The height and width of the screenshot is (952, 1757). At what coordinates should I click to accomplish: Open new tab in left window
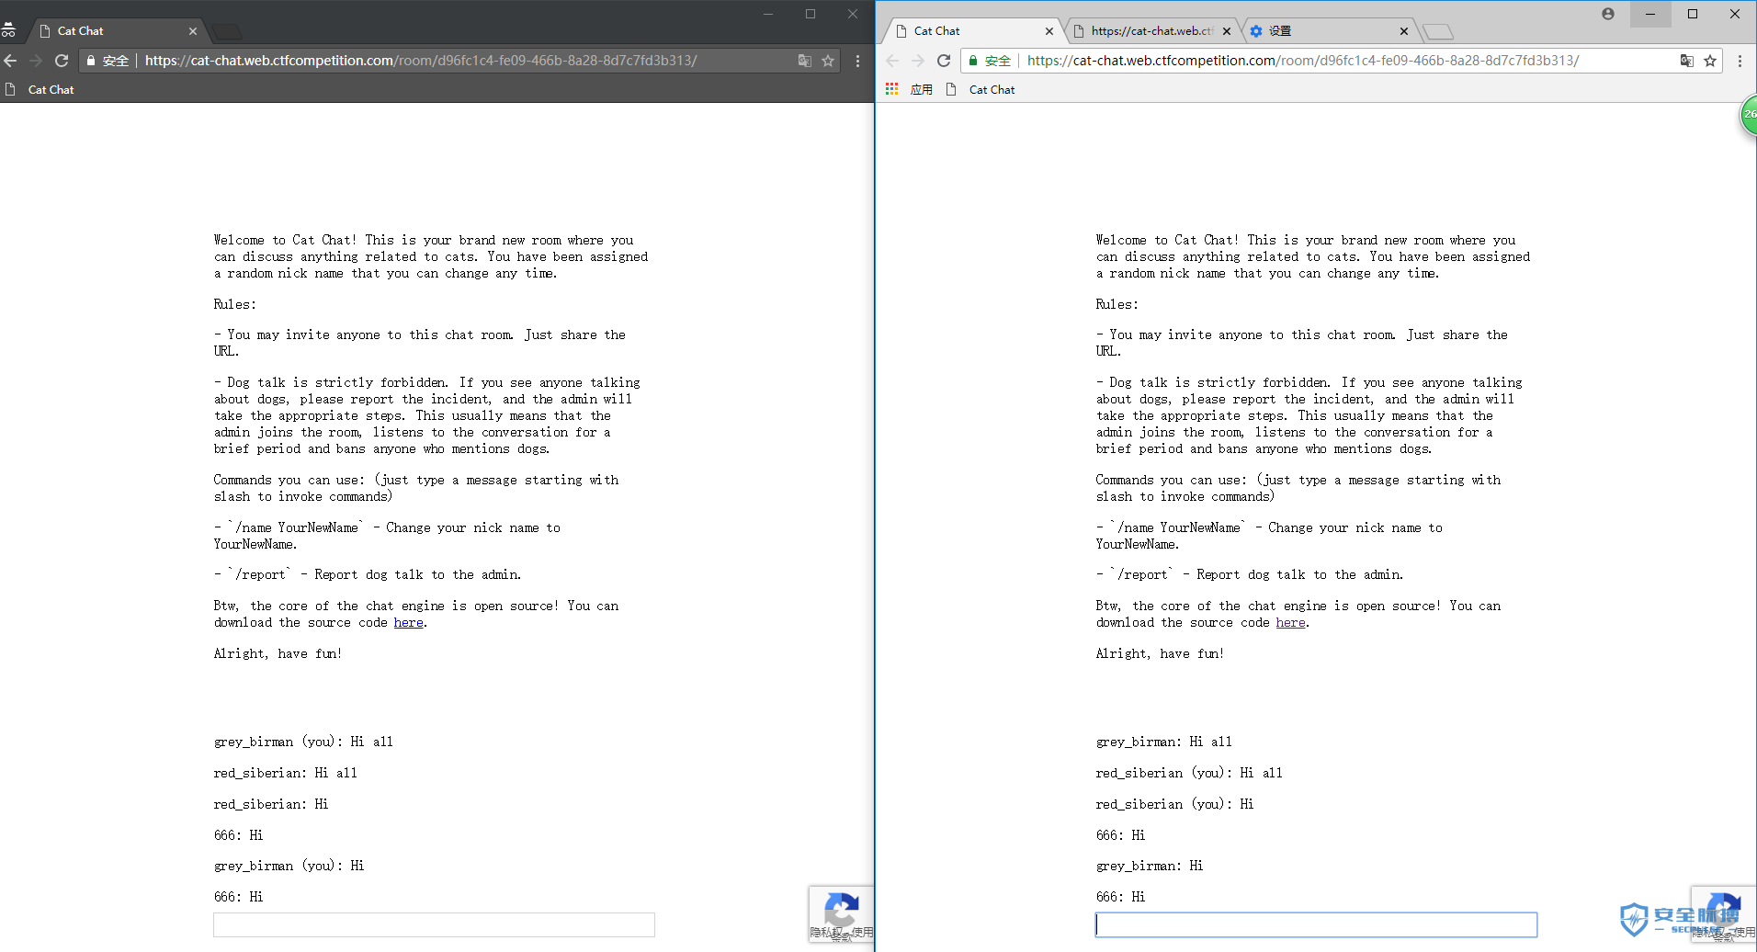[227, 32]
